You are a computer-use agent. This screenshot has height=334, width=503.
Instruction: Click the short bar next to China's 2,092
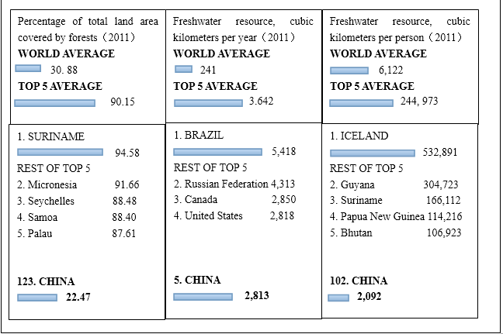[x=338, y=297]
